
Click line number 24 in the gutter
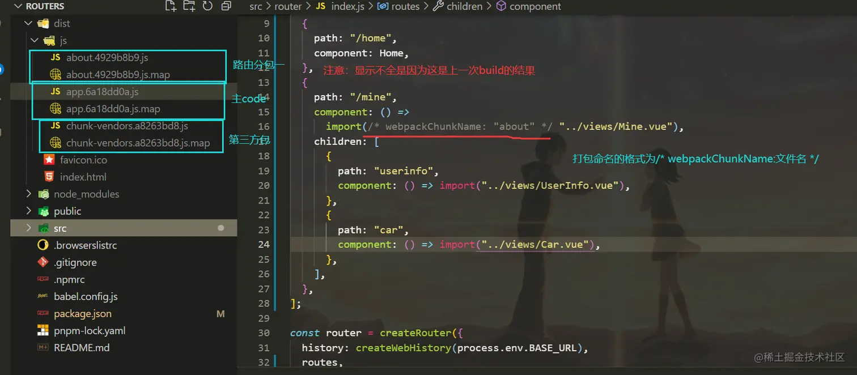click(263, 245)
